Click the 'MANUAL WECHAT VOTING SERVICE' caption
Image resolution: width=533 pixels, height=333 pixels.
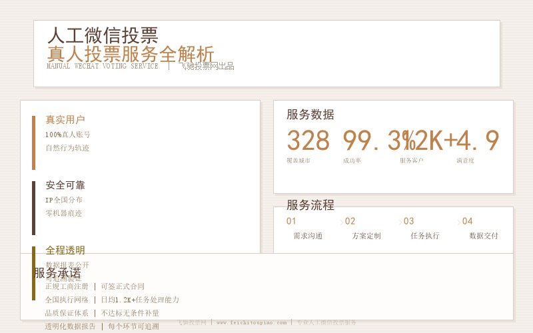(x=103, y=66)
